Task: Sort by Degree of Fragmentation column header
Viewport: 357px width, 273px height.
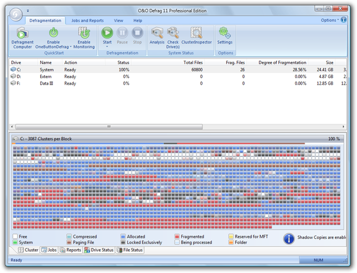Action: click(x=277, y=62)
